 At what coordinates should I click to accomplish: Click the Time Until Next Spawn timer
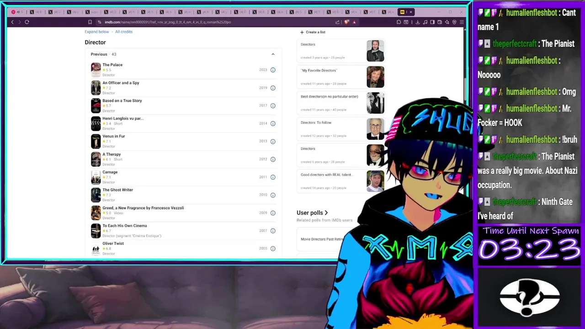[x=530, y=245]
